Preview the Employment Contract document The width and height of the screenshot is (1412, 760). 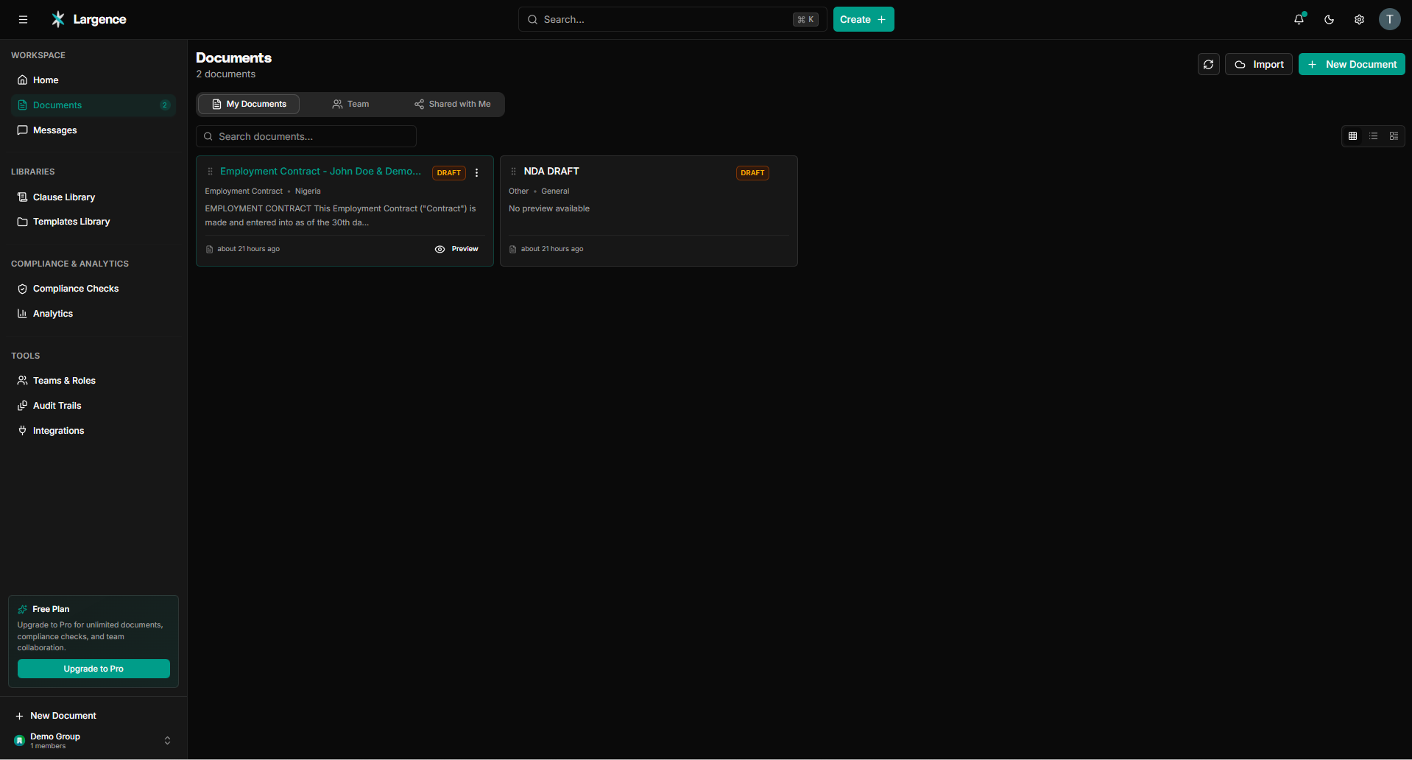pos(456,249)
